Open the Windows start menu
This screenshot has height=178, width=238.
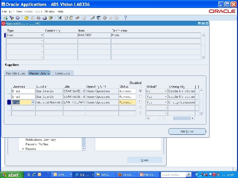(x=12, y=175)
